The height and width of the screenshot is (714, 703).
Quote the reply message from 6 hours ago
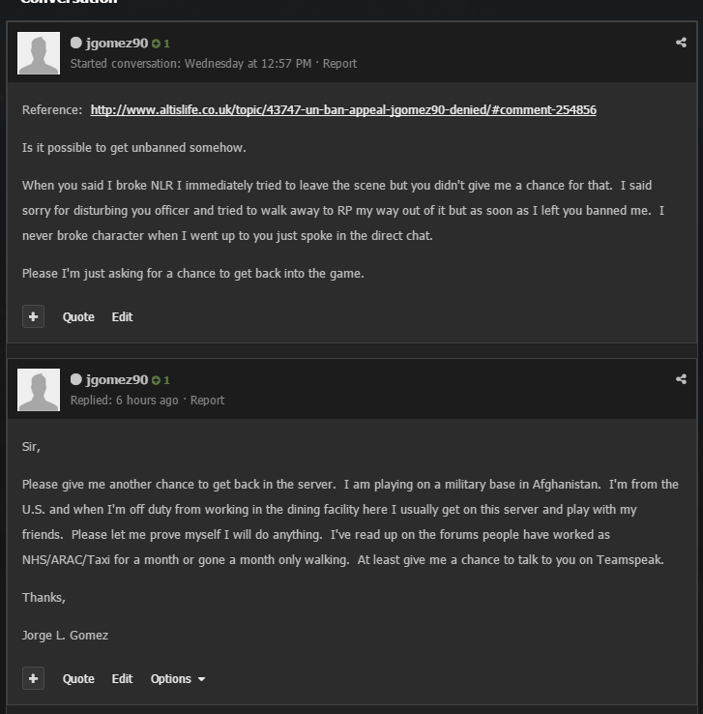pyautogui.click(x=78, y=679)
